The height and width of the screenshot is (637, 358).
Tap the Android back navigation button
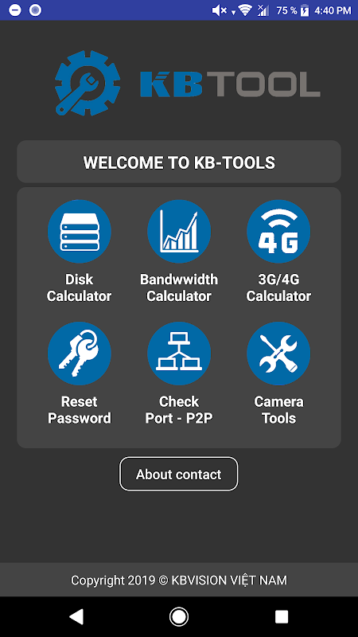[x=76, y=616]
